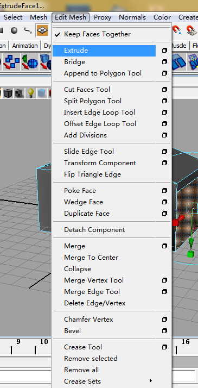The height and width of the screenshot is (388, 198).
Task: Open Split Polygon Tool options box
Action: point(164,101)
